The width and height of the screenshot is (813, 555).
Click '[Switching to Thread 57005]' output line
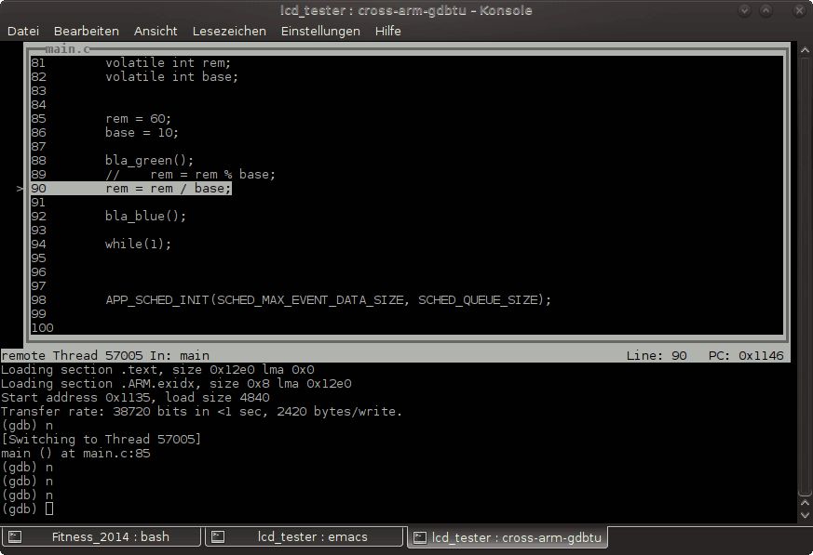pos(102,440)
